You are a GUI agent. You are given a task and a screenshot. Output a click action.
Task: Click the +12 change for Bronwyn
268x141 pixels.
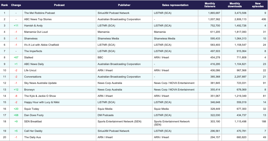click(16, 90)
